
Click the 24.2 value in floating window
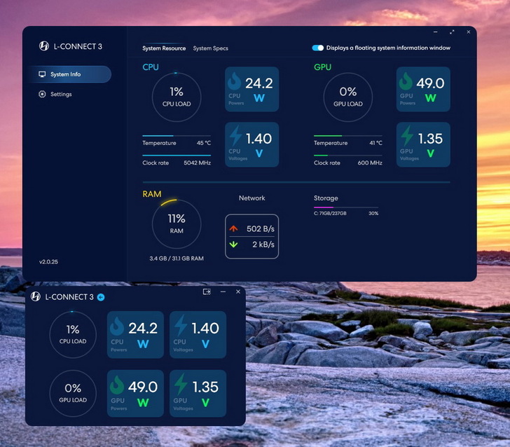(143, 328)
